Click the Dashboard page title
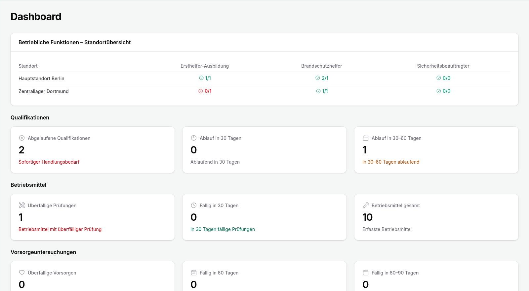 36,16
